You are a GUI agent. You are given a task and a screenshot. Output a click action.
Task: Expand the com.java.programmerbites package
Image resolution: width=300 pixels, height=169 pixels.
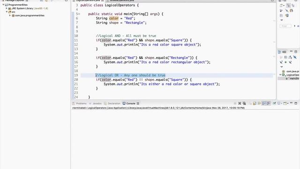click(10, 15)
